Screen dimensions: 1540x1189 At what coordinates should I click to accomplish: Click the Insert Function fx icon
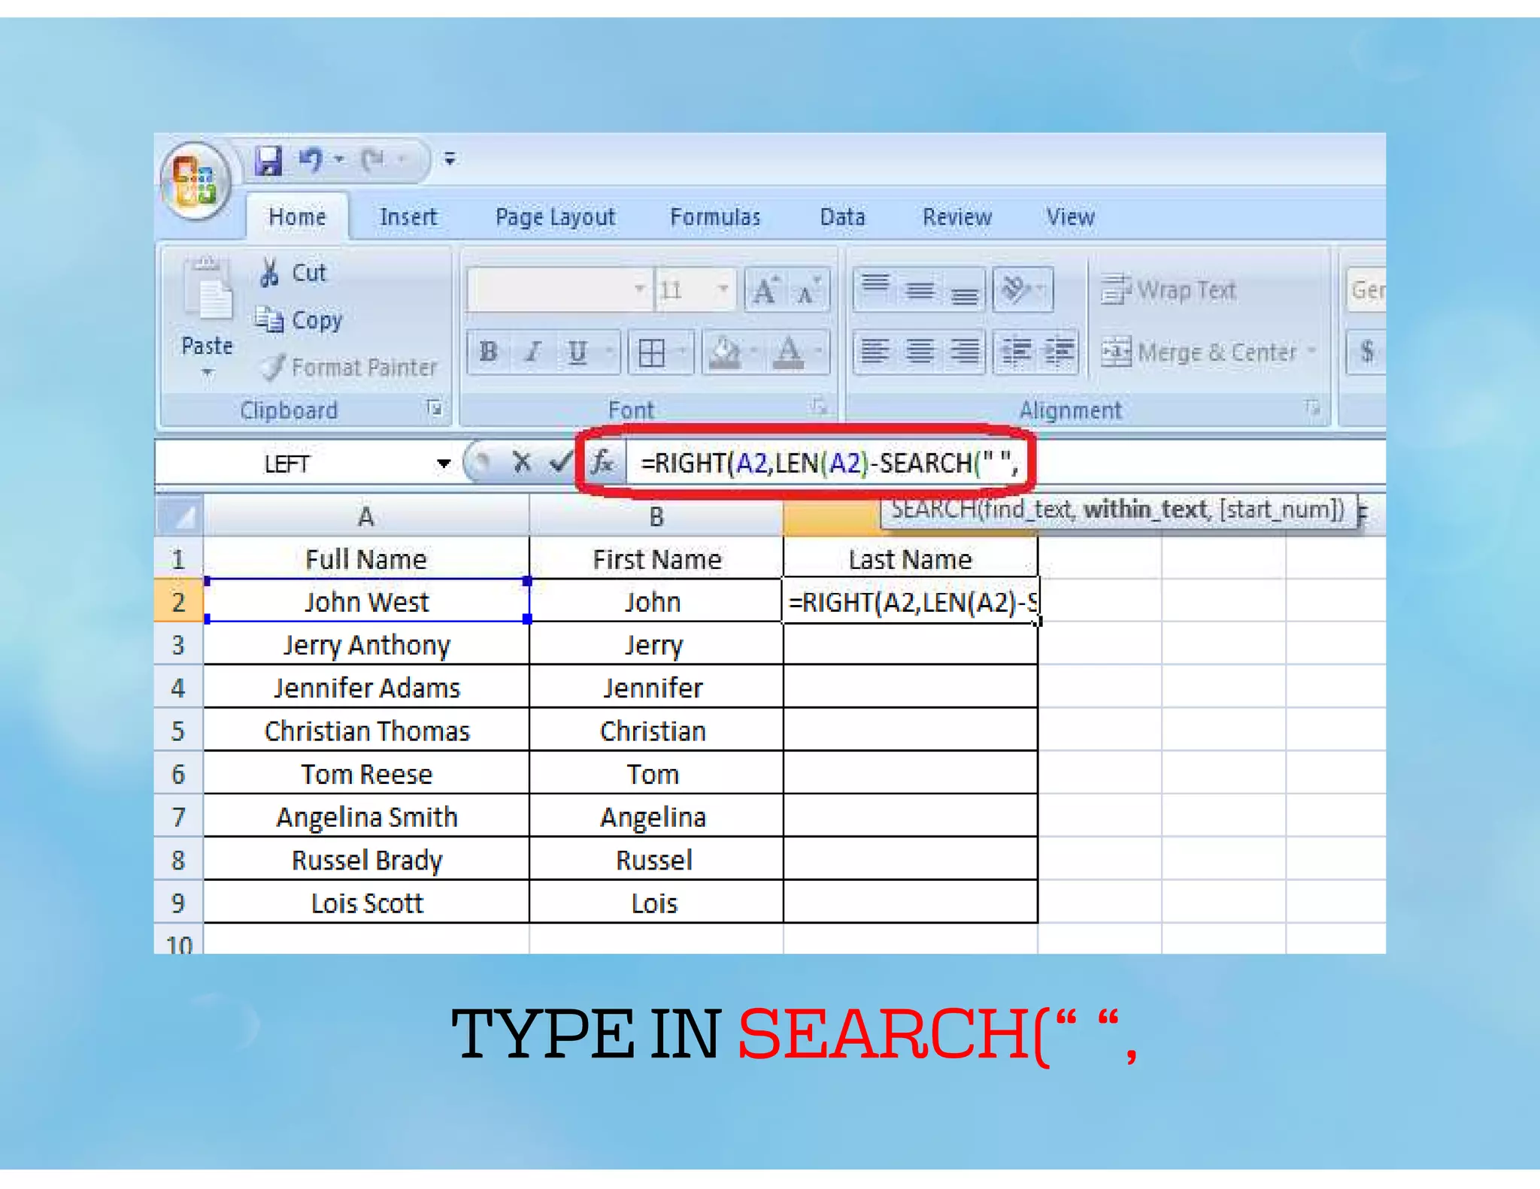(x=602, y=462)
